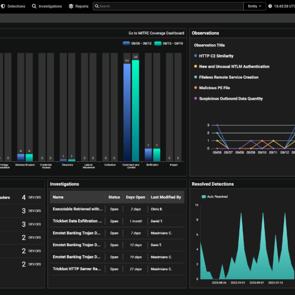Click the Resolved Detections panel title
This screenshot has height=295, width=295.
pos(212,184)
